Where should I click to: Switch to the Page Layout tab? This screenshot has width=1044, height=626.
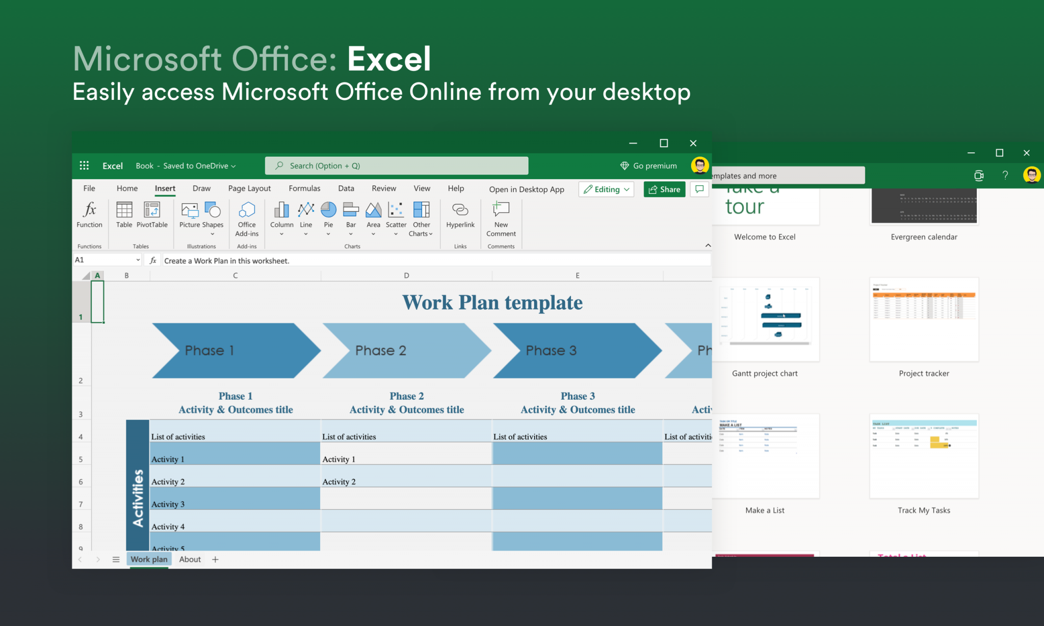pos(249,188)
